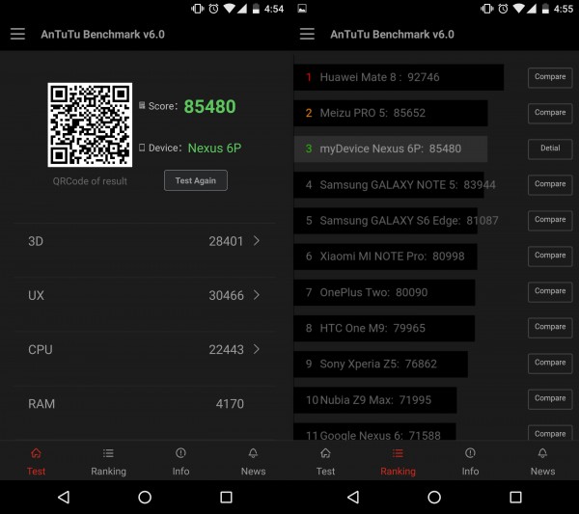Image resolution: width=579 pixels, height=514 pixels.
Task: Compare with Sony Xperia Z5
Action: click(550, 364)
